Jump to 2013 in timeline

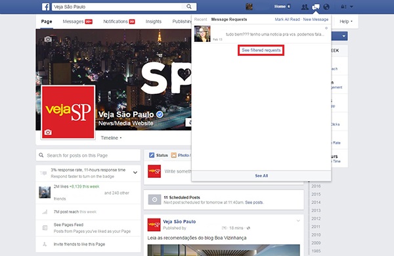[316, 210]
